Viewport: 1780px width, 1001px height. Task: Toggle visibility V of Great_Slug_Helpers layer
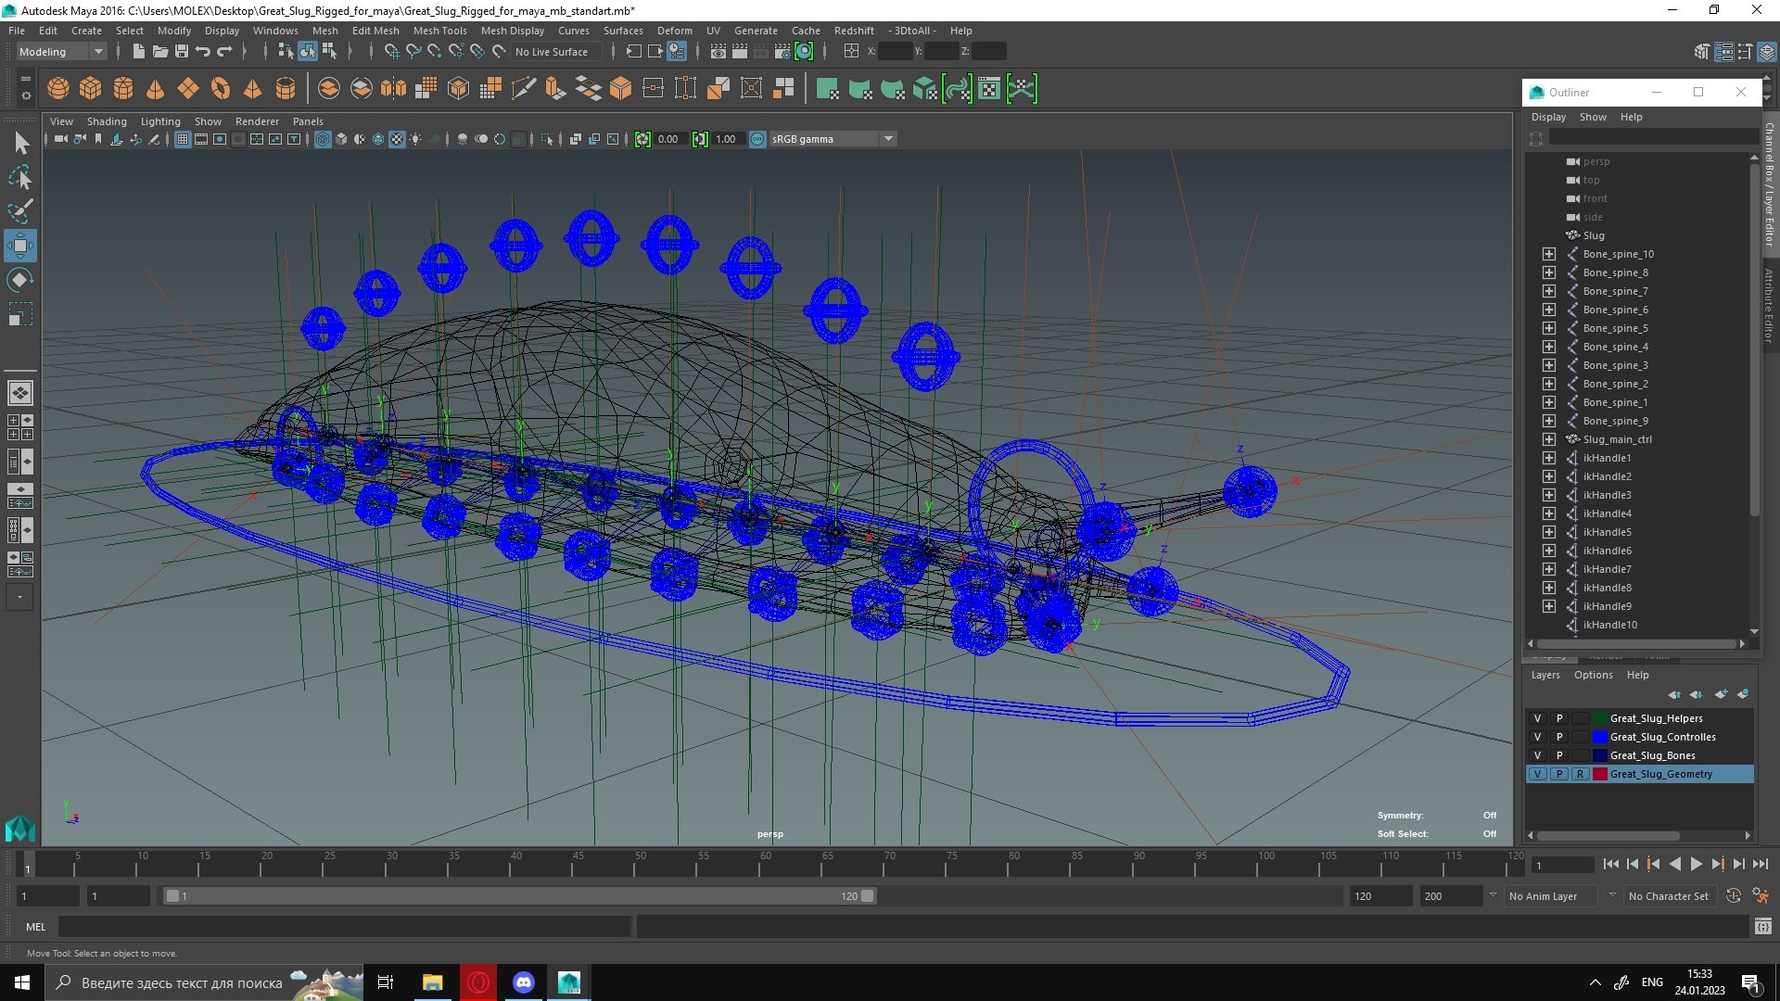coord(1537,718)
